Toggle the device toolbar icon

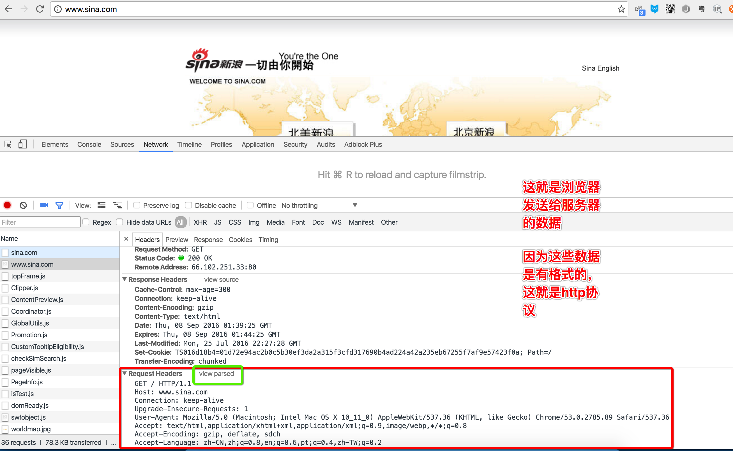pyautogui.click(x=23, y=144)
